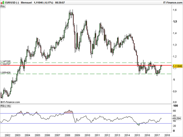Click the 2005 year on time axis

tap(37, 135)
